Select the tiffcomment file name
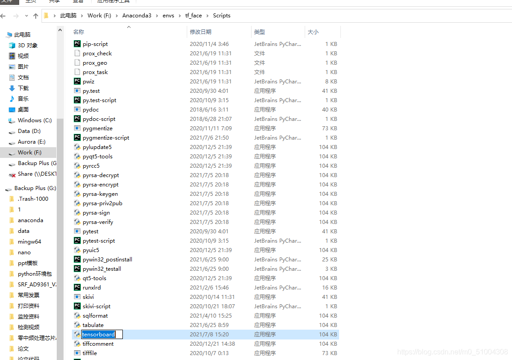 pos(98,343)
